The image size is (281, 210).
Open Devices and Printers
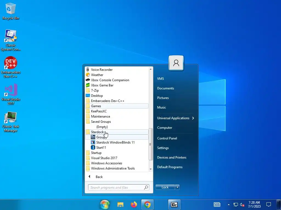click(172, 157)
